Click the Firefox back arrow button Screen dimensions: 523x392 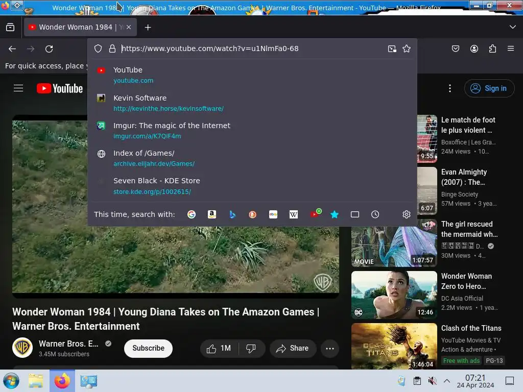click(12, 49)
